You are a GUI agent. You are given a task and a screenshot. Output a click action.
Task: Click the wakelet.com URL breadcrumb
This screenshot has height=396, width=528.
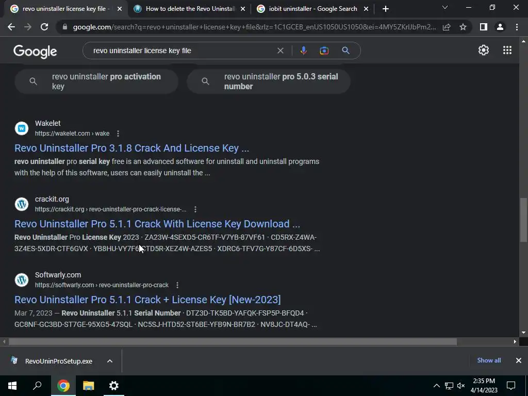click(x=72, y=134)
